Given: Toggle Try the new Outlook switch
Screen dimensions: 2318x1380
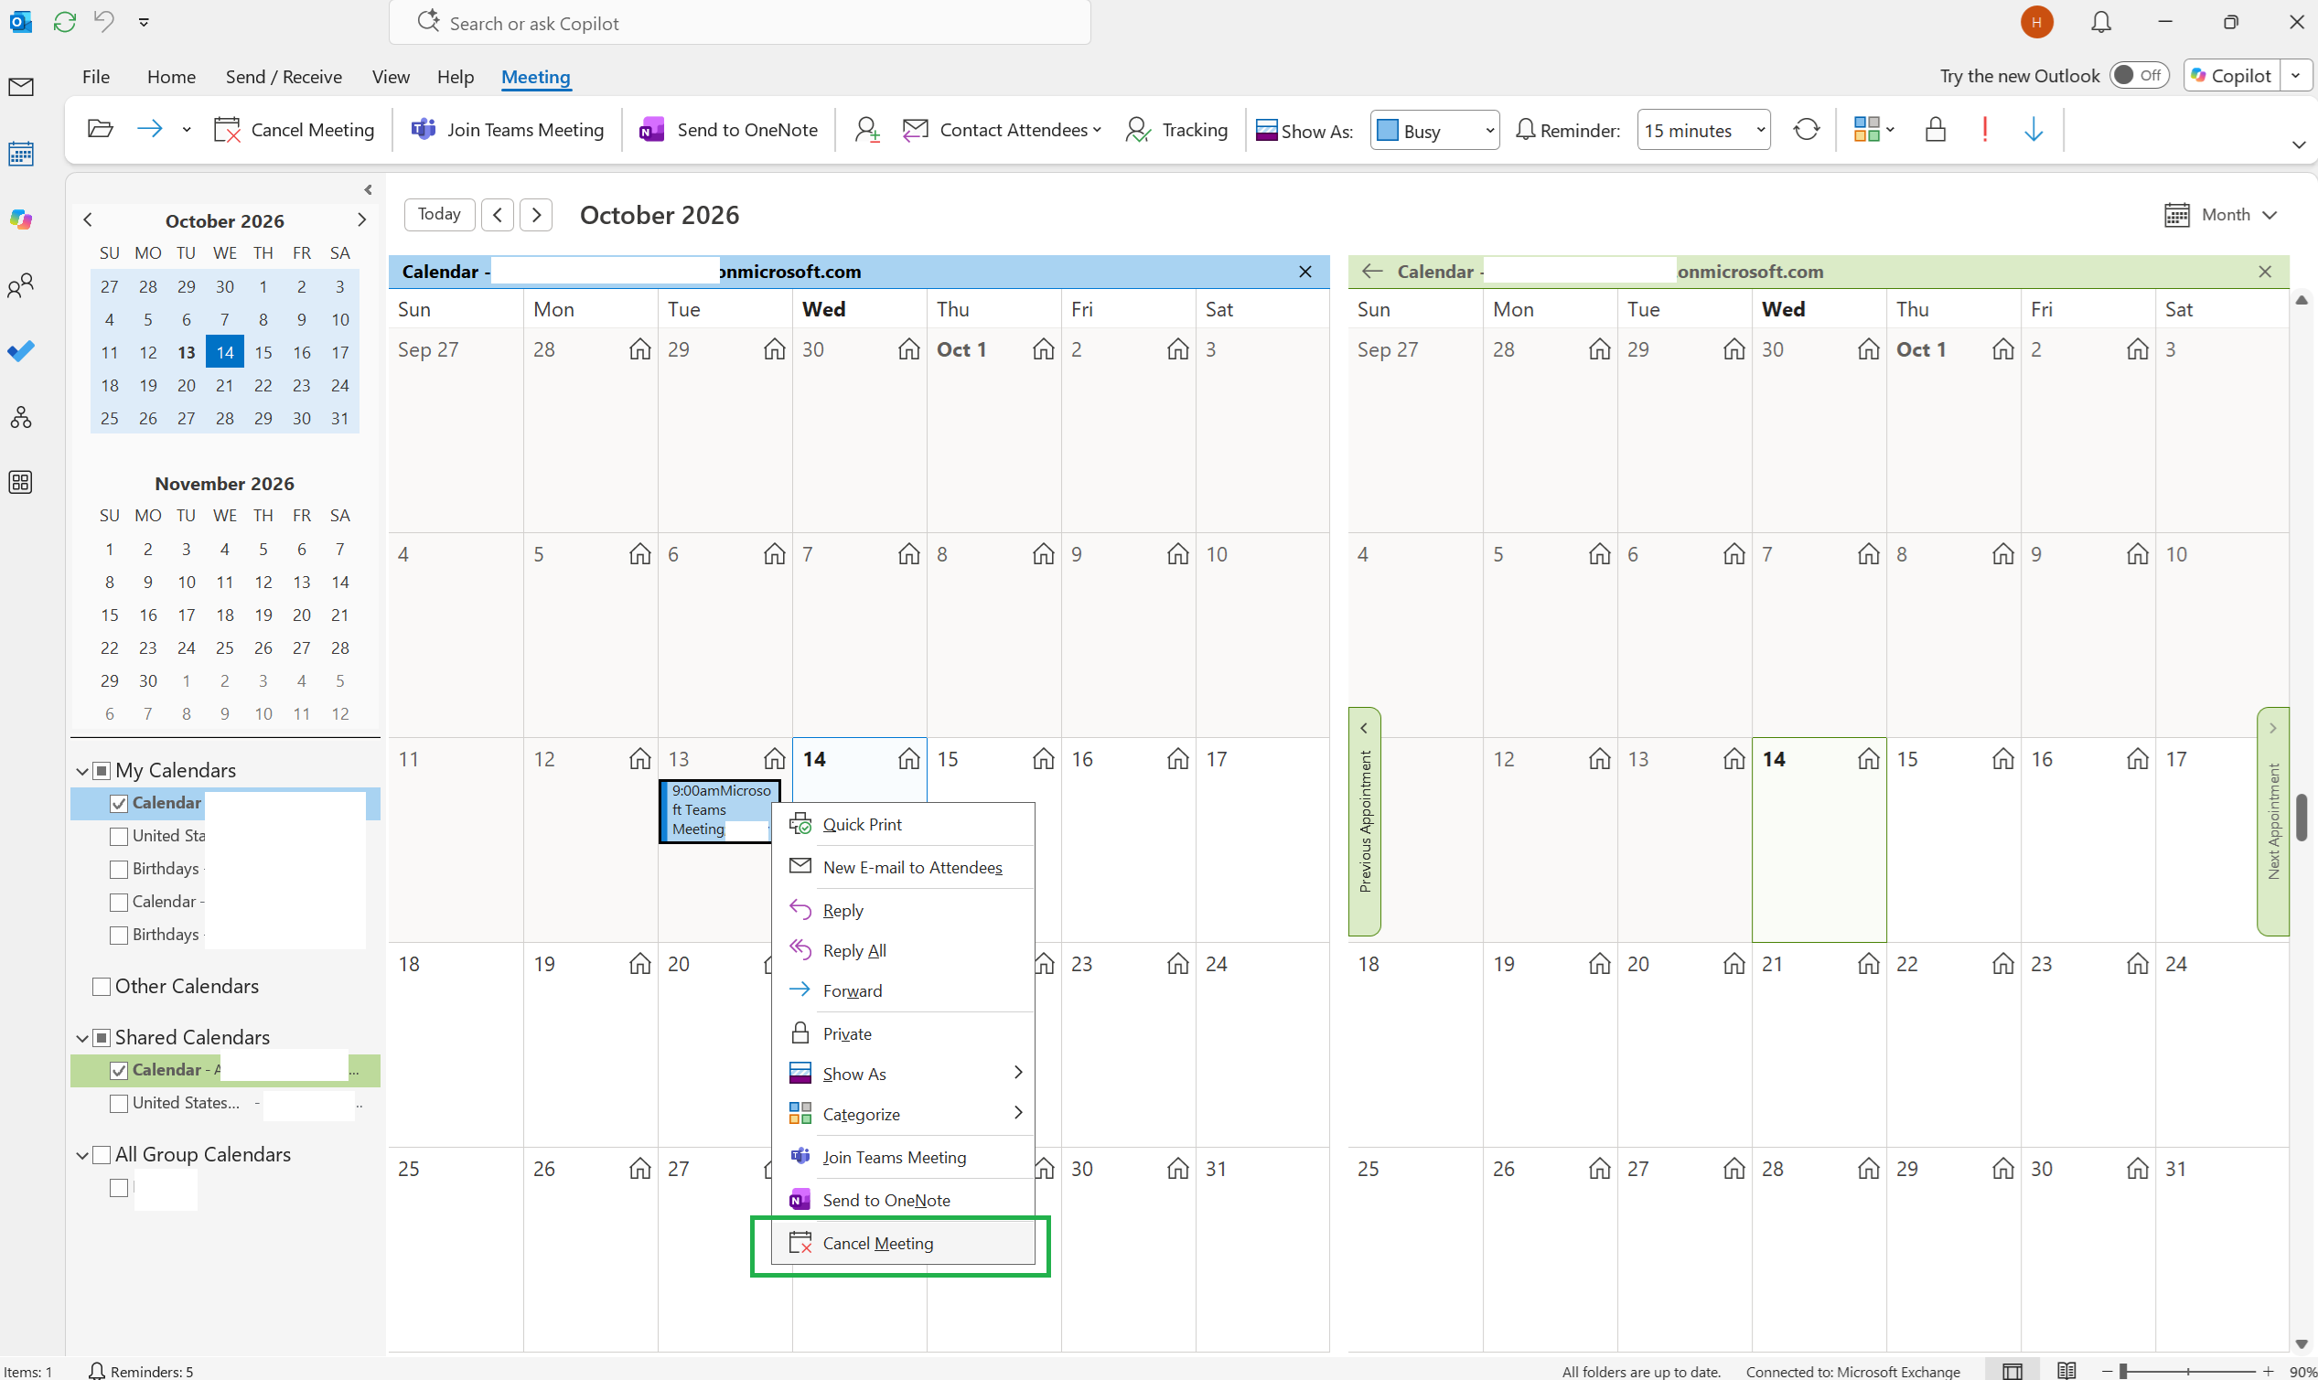Looking at the screenshot, I should 2139,75.
